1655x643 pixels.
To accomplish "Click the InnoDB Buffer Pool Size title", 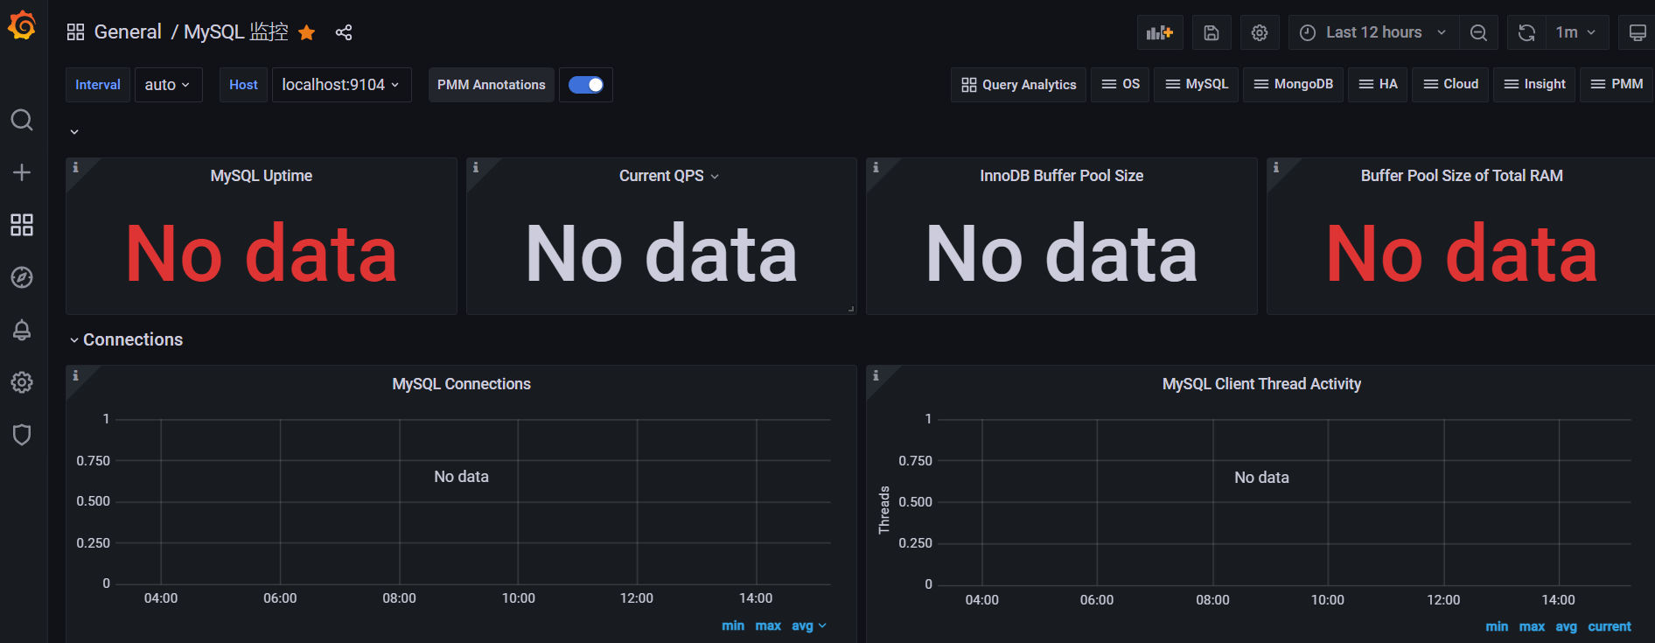I will (x=1061, y=176).
